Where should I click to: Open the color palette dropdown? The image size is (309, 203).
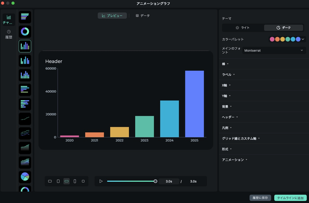287,39
